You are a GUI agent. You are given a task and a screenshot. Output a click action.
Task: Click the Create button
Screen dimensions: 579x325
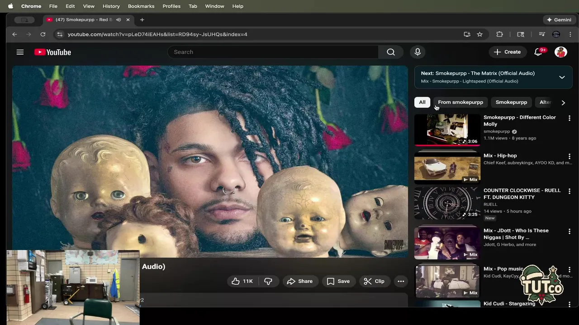[508, 52]
